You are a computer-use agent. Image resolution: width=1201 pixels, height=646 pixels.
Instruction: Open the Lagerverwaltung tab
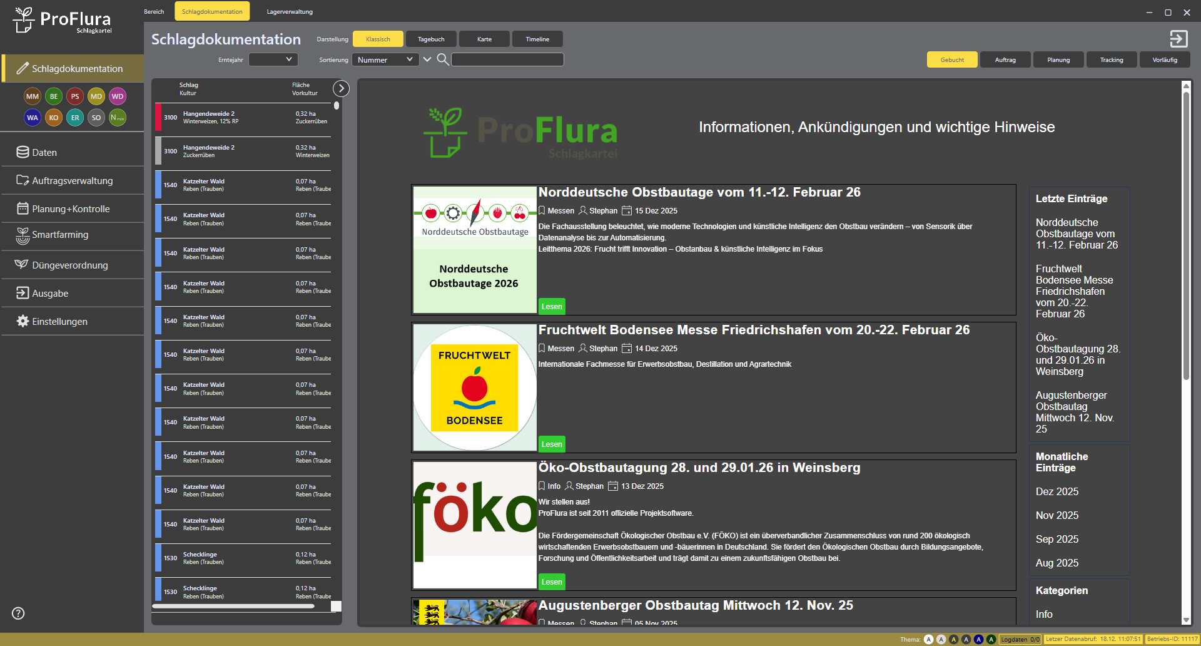pyautogui.click(x=290, y=12)
